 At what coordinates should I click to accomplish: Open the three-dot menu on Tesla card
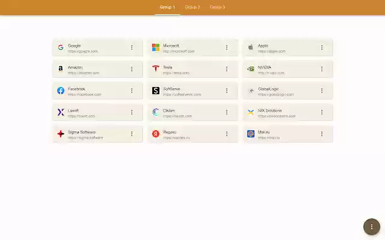tap(227, 69)
